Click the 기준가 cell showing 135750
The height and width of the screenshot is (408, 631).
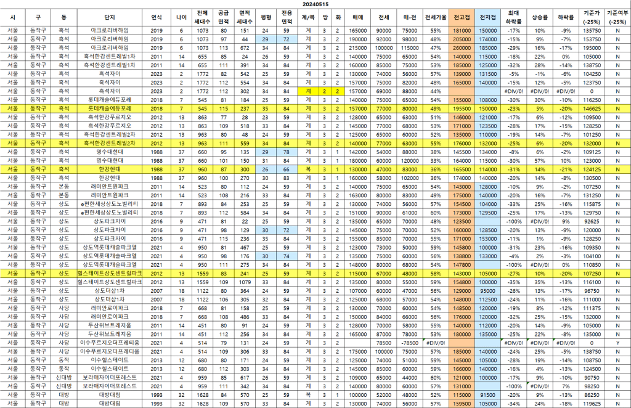tap(592, 31)
